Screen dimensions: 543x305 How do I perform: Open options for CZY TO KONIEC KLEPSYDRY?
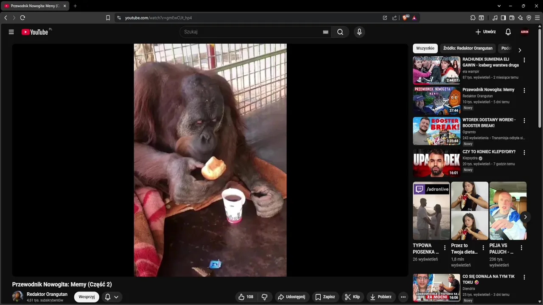pyautogui.click(x=524, y=152)
